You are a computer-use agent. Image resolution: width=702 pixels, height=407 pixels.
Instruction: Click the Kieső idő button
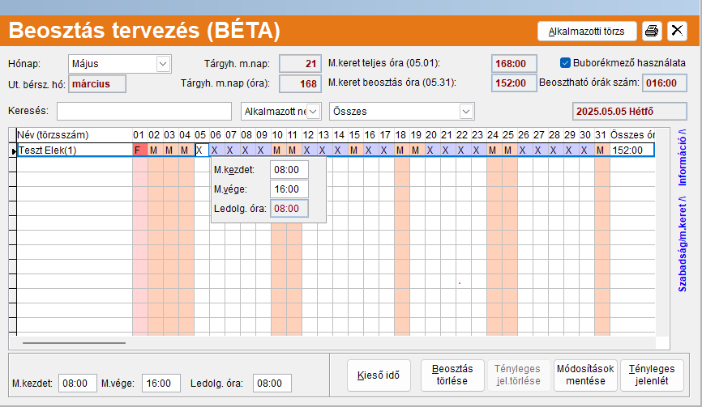coord(379,375)
